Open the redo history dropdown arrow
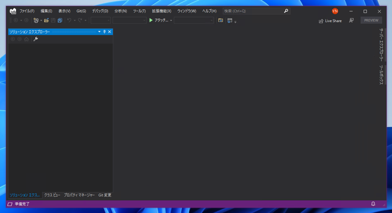This screenshot has height=213, width=392. pos(85,21)
